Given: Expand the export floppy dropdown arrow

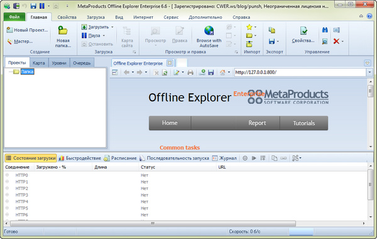Looking at the screenshot, I should (278, 42).
